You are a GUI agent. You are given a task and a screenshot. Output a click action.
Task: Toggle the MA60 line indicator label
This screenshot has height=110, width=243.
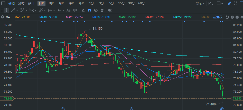tap(128, 17)
